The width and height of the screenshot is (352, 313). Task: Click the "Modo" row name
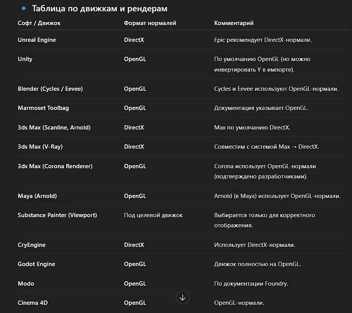point(26,284)
